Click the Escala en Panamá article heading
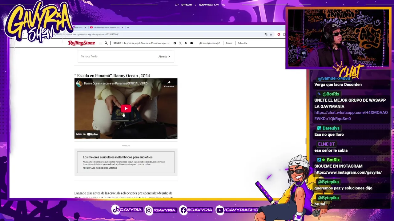 (x=112, y=76)
